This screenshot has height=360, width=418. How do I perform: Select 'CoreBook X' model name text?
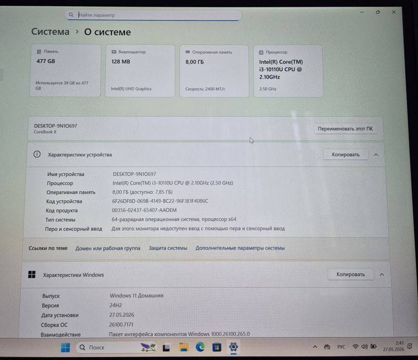[45, 132]
